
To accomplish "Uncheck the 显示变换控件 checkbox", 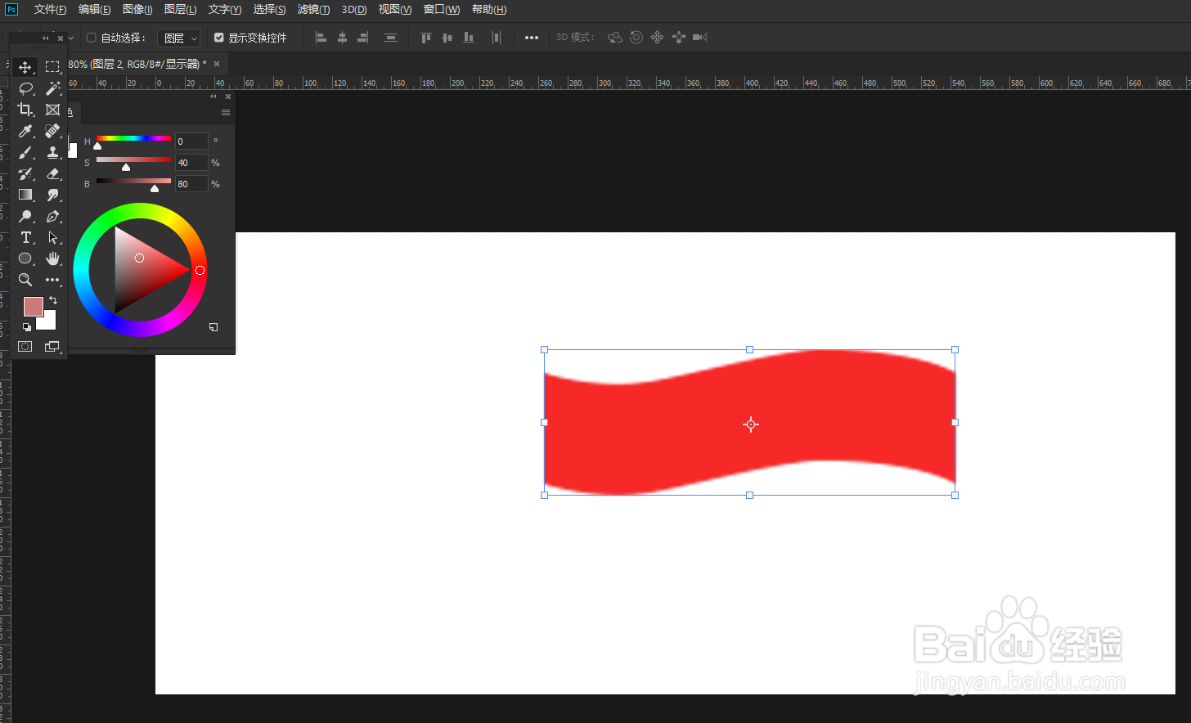I will pyautogui.click(x=219, y=38).
